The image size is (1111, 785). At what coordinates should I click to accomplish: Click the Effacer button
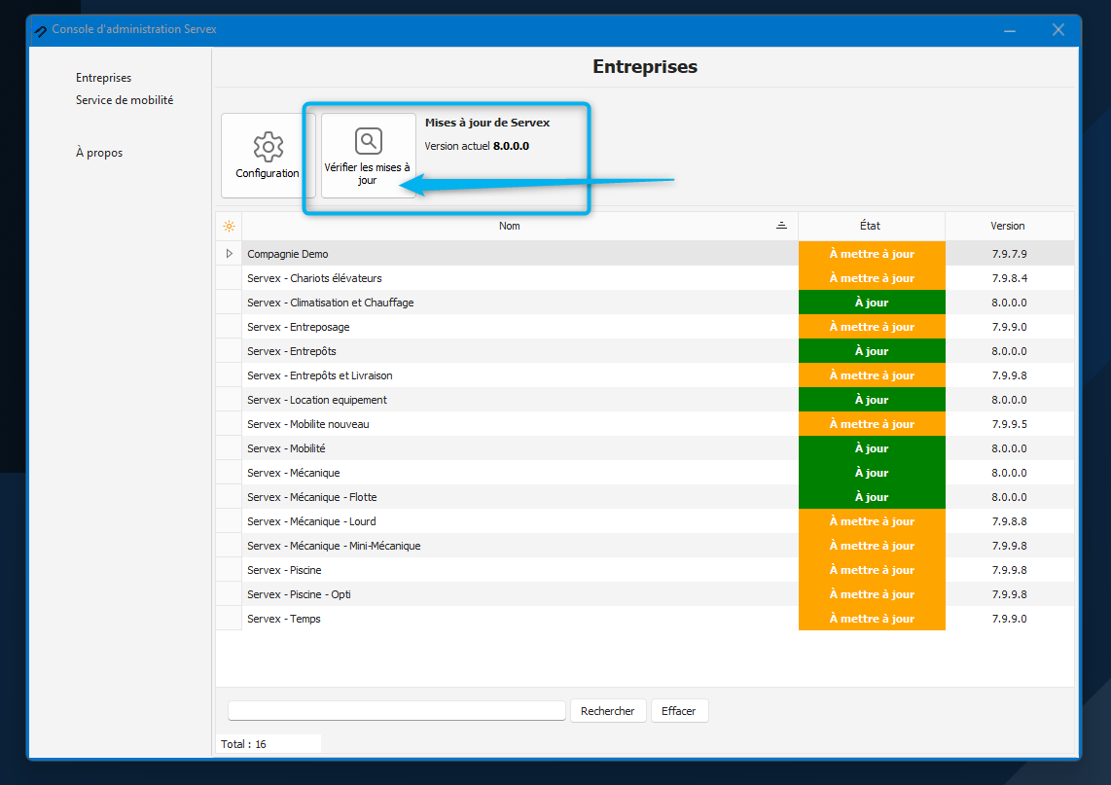click(x=679, y=711)
